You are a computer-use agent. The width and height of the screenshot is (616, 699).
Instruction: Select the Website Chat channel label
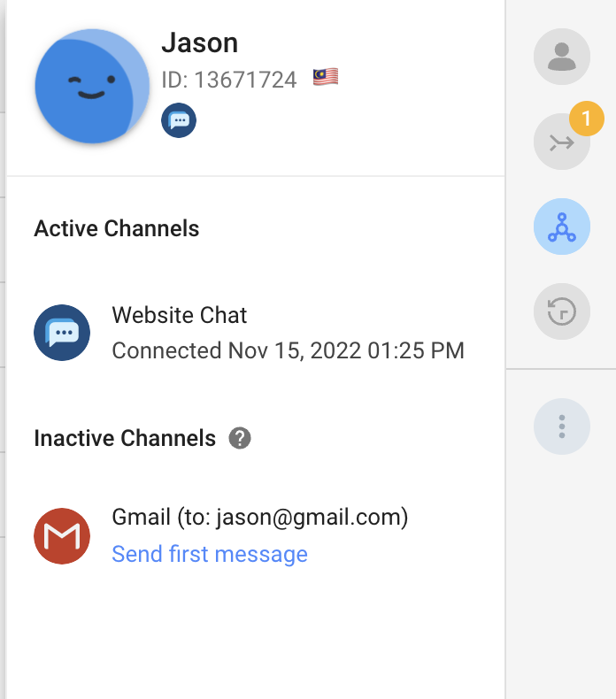tap(180, 315)
